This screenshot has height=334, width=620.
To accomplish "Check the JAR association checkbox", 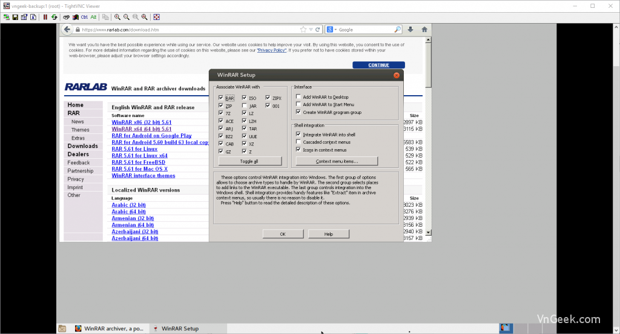I will coord(245,105).
